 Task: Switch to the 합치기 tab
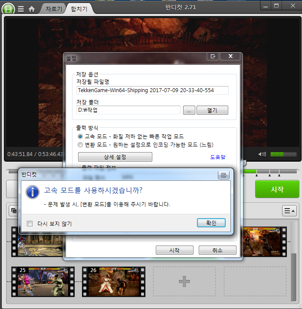(79, 9)
